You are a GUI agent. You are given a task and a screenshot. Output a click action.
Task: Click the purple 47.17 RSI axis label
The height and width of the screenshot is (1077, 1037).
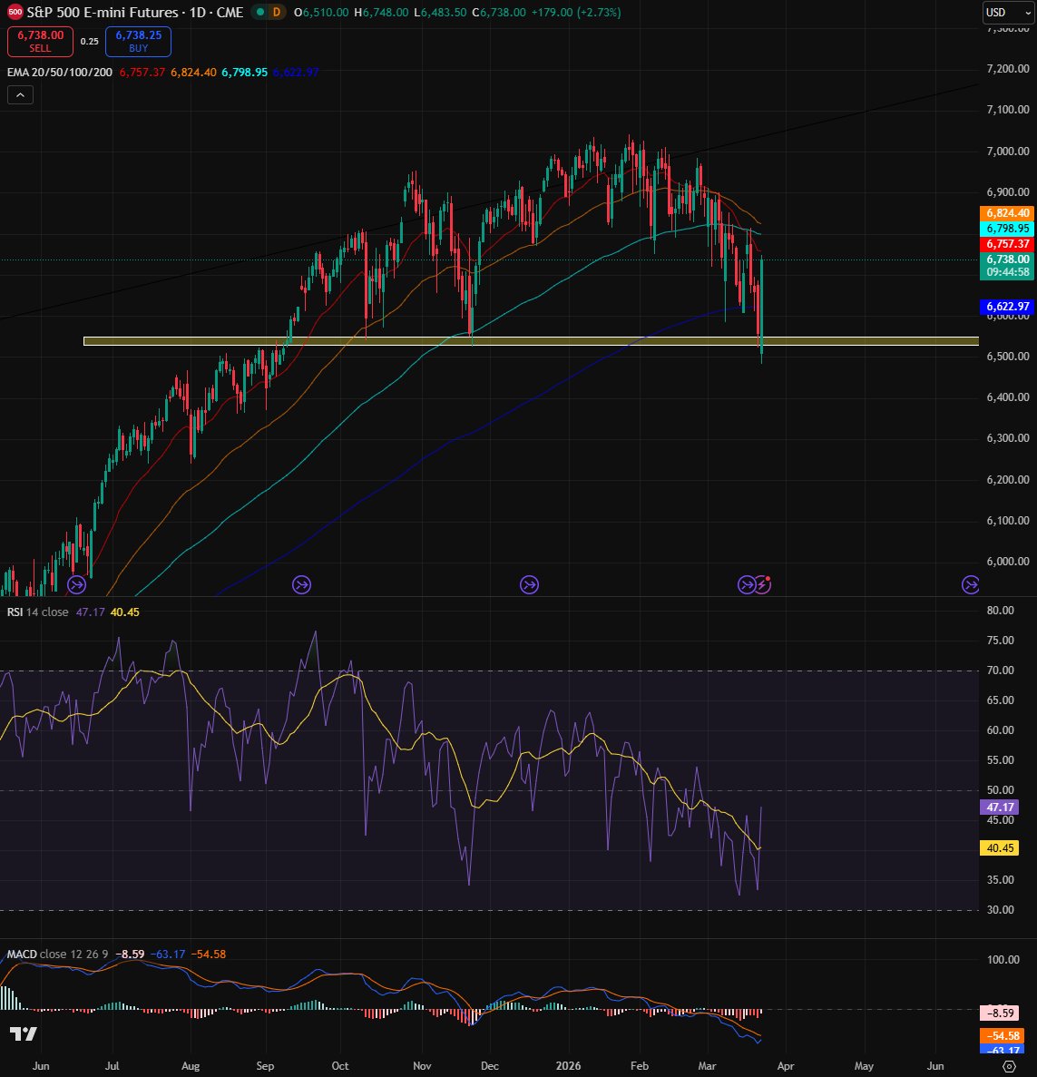point(999,807)
